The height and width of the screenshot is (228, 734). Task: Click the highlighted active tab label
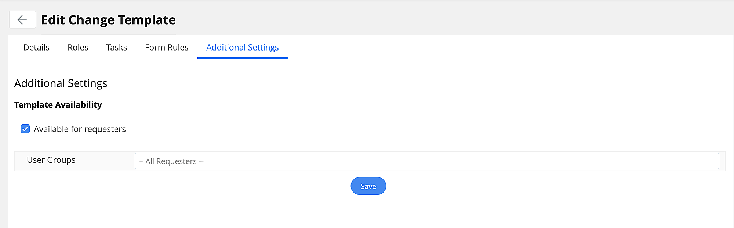[242, 48]
